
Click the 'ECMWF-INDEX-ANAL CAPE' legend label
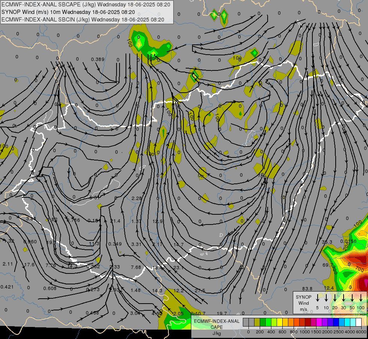217,324
